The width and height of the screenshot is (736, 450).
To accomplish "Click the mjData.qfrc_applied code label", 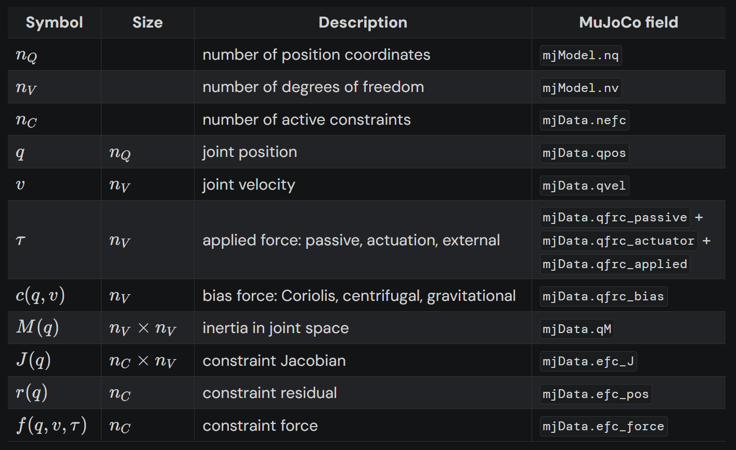I will [x=615, y=264].
